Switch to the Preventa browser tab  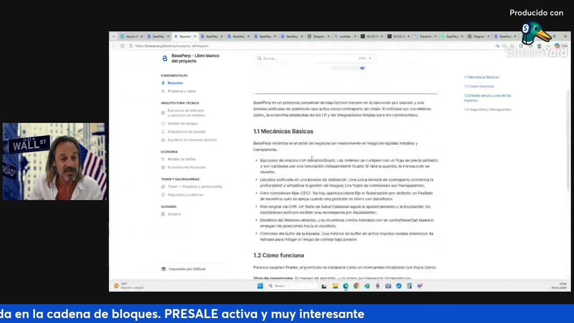tap(425, 36)
